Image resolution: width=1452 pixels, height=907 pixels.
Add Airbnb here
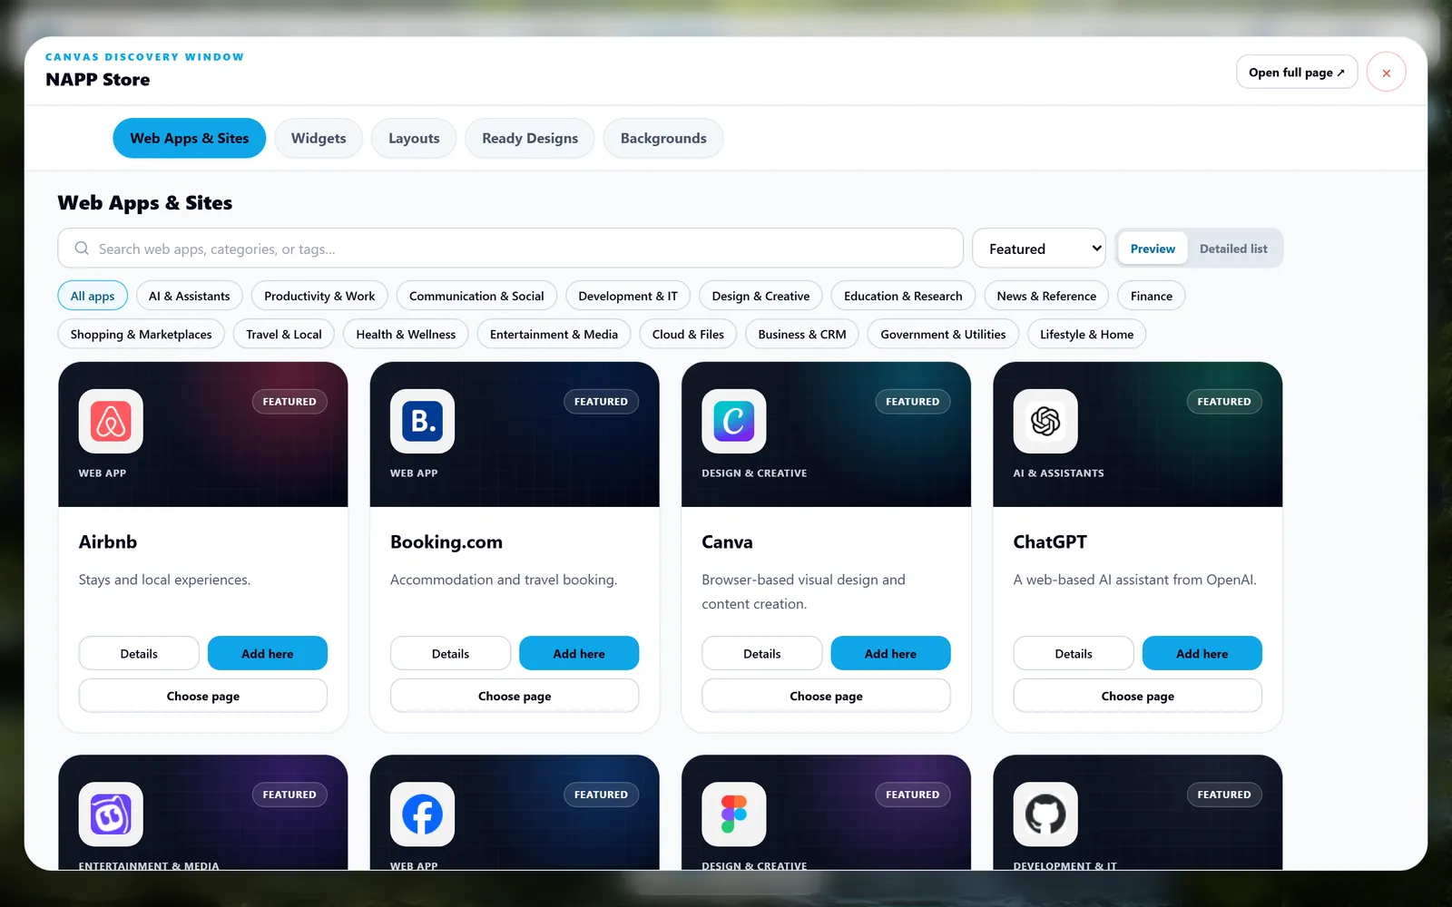coord(267,653)
